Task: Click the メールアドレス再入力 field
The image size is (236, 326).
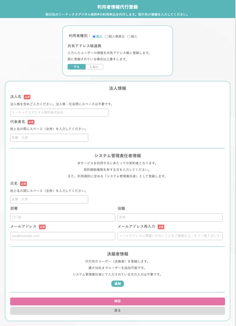Action: pyautogui.click(x=170, y=236)
